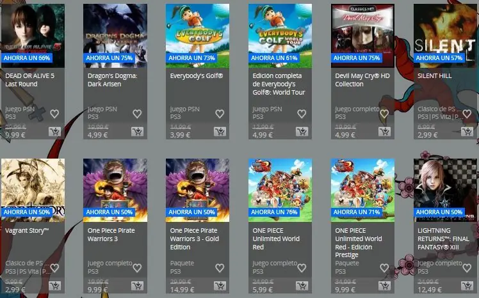Add Dragon's Dogma: Dark Arisen to cart

(x=137, y=132)
